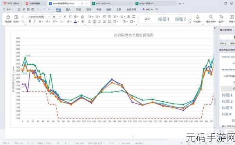Switch to the 插入 ribbon tab
Image resolution: width=235 pixels, height=145 pixels.
click(x=68, y=9)
